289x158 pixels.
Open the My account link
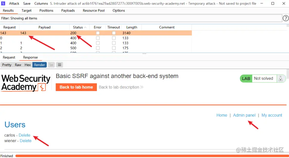tap(272, 115)
